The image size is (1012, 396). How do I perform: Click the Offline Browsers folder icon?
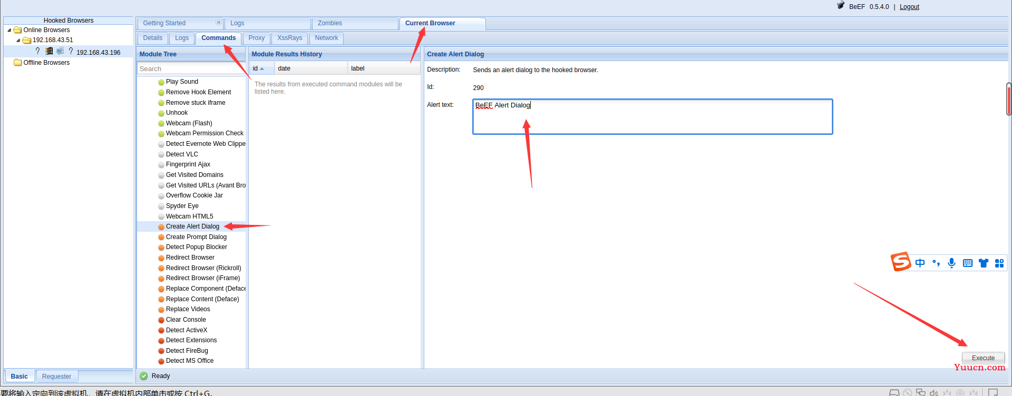point(18,62)
